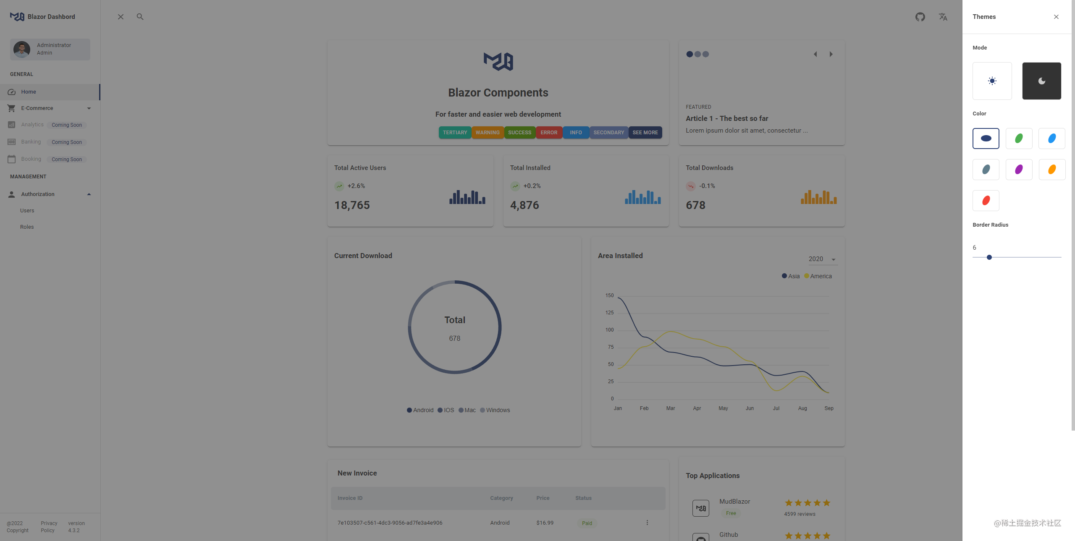Screen dimensions: 1075x541
Task: Click the Banking icon in the sidebar
Action: click(11, 142)
